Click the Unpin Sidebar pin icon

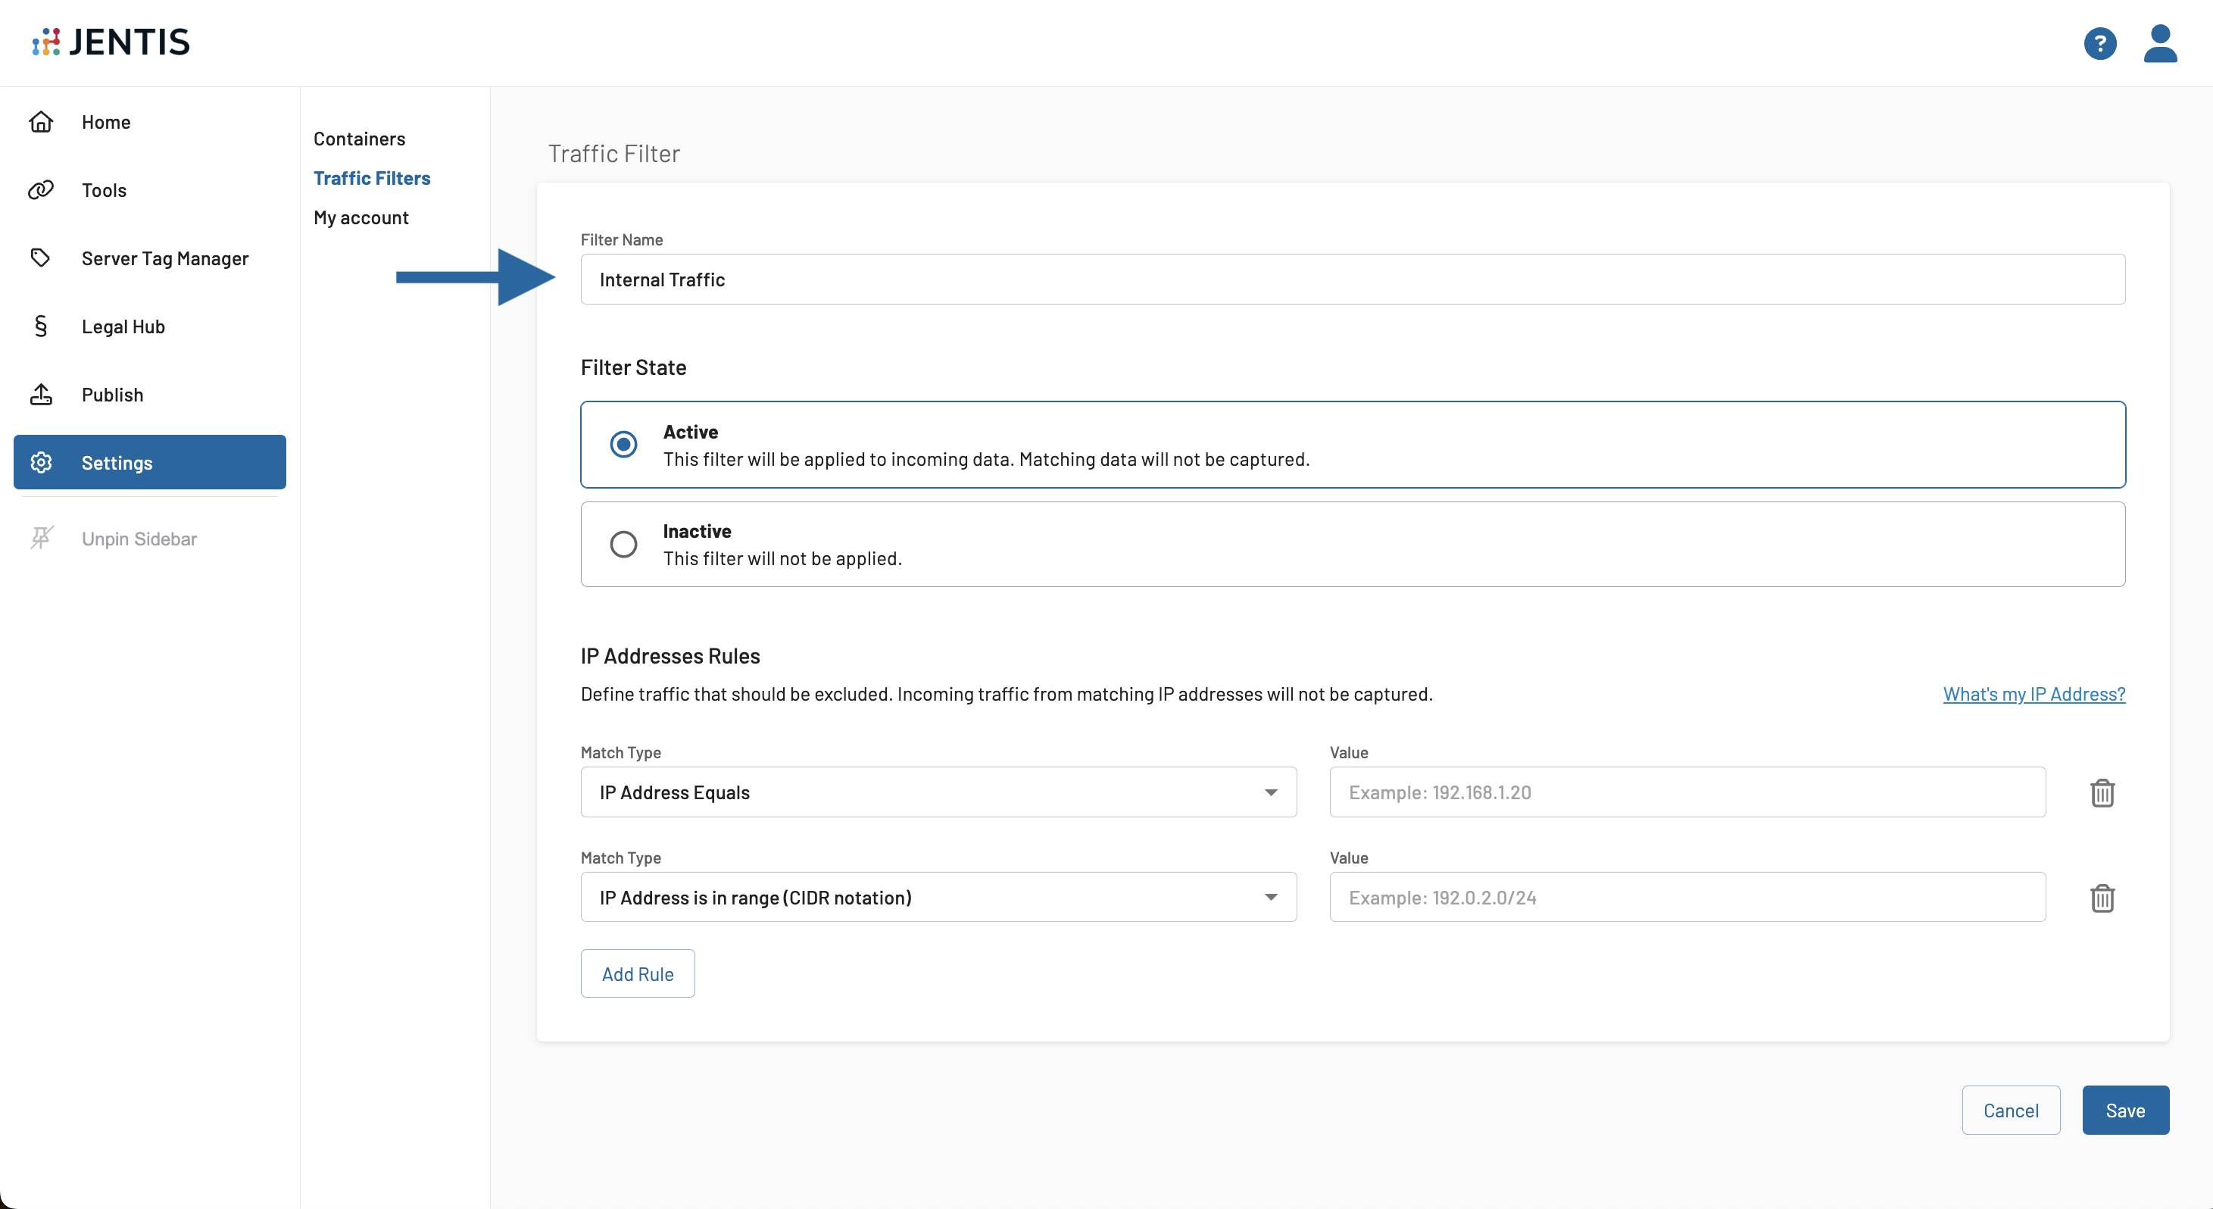coord(41,538)
